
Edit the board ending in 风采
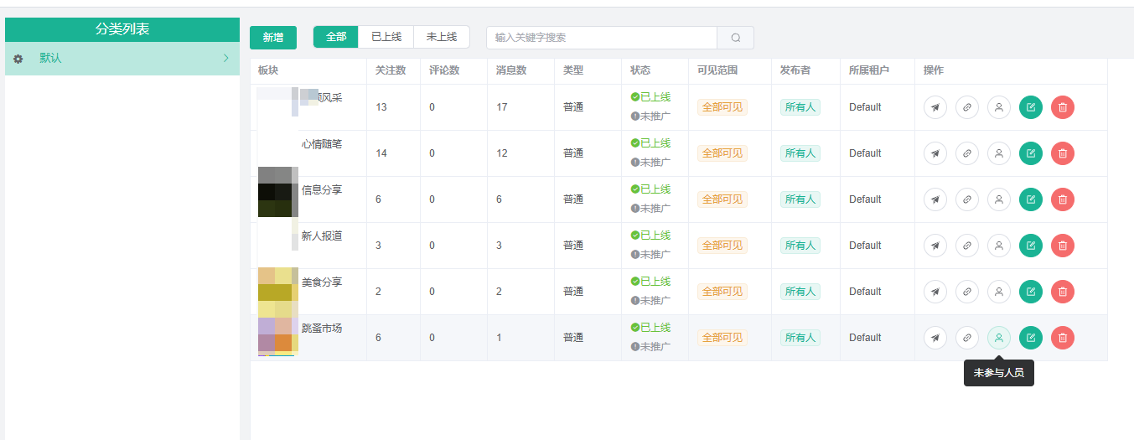click(x=1031, y=107)
